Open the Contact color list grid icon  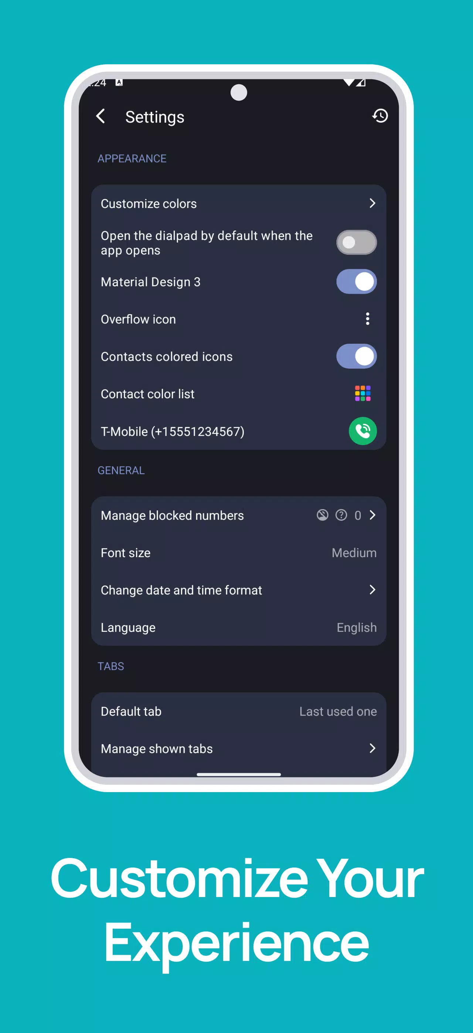[363, 393]
